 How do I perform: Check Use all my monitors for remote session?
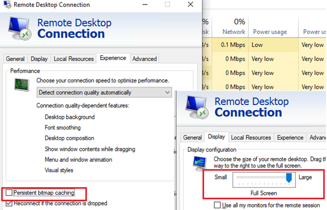(x=217, y=205)
